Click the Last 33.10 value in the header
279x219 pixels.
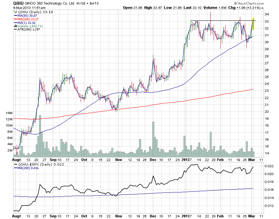(193, 8)
